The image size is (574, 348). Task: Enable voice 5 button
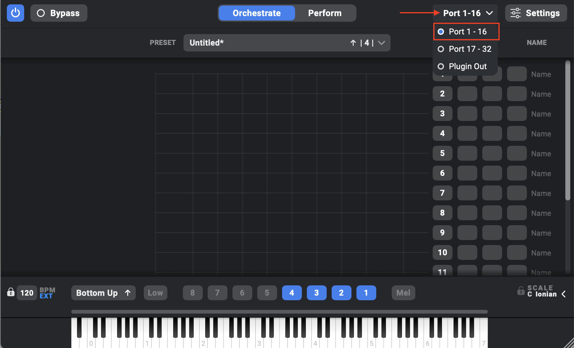(267, 293)
